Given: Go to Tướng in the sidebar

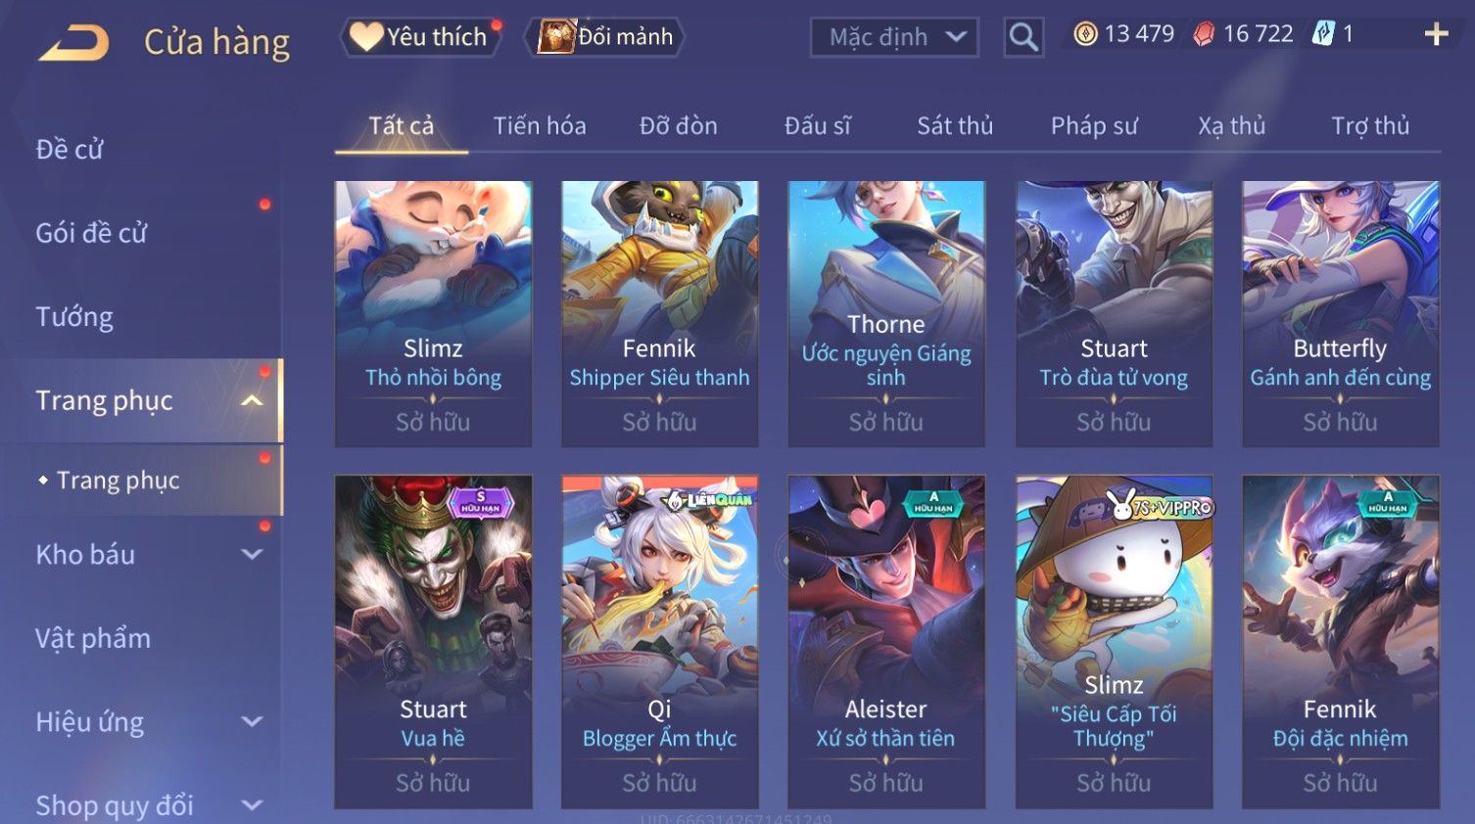Looking at the screenshot, I should 74,317.
